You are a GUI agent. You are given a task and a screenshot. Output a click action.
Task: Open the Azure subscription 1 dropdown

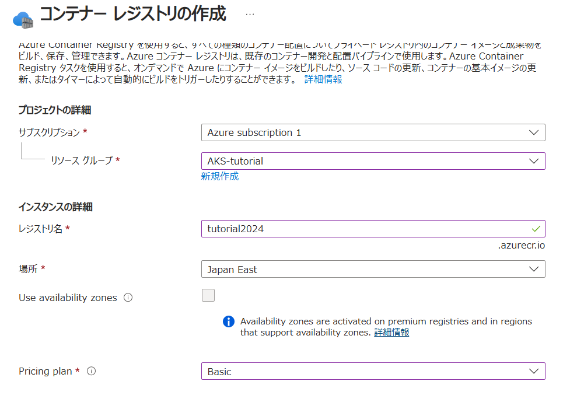coord(373,132)
